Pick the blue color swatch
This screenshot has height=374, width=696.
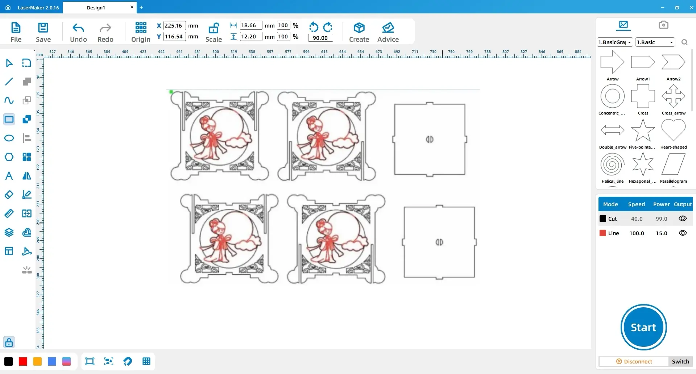pos(52,361)
